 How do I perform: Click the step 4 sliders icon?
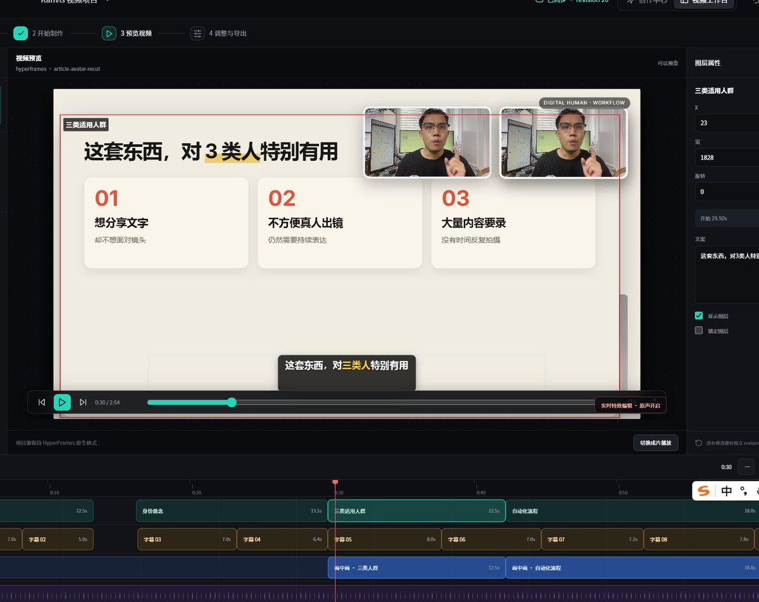[x=198, y=34]
